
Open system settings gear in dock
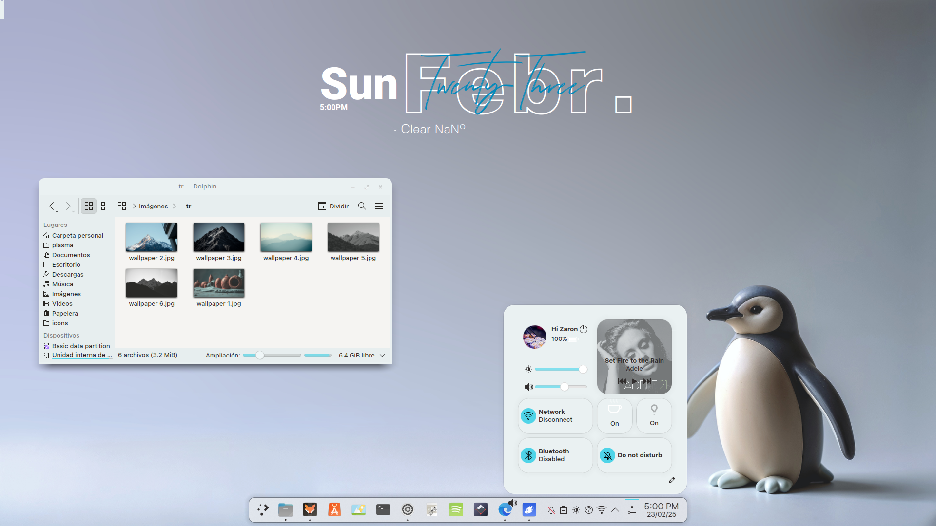pos(408,510)
